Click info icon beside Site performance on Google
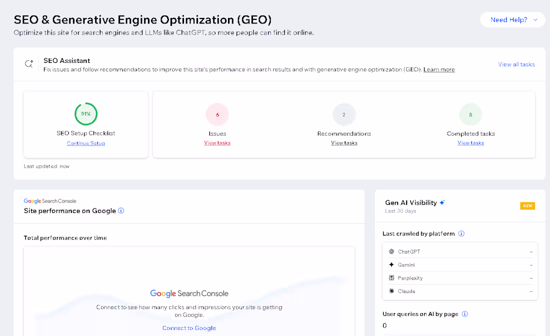The width and height of the screenshot is (550, 336). coord(121,211)
